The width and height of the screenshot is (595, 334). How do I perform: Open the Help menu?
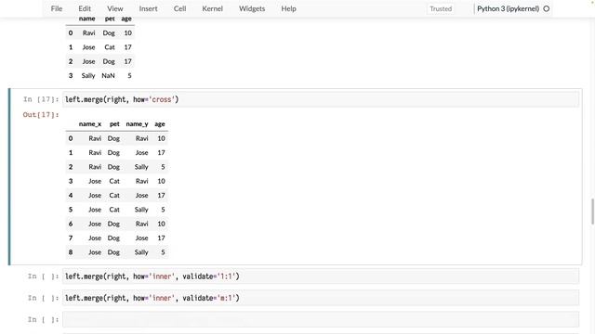(289, 8)
